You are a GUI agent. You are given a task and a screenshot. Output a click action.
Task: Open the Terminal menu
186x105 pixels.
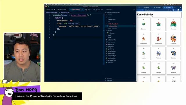75,5
